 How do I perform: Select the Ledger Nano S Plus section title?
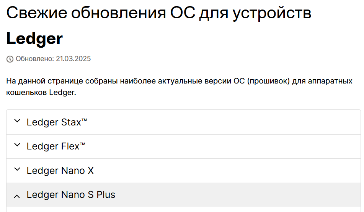click(x=71, y=195)
